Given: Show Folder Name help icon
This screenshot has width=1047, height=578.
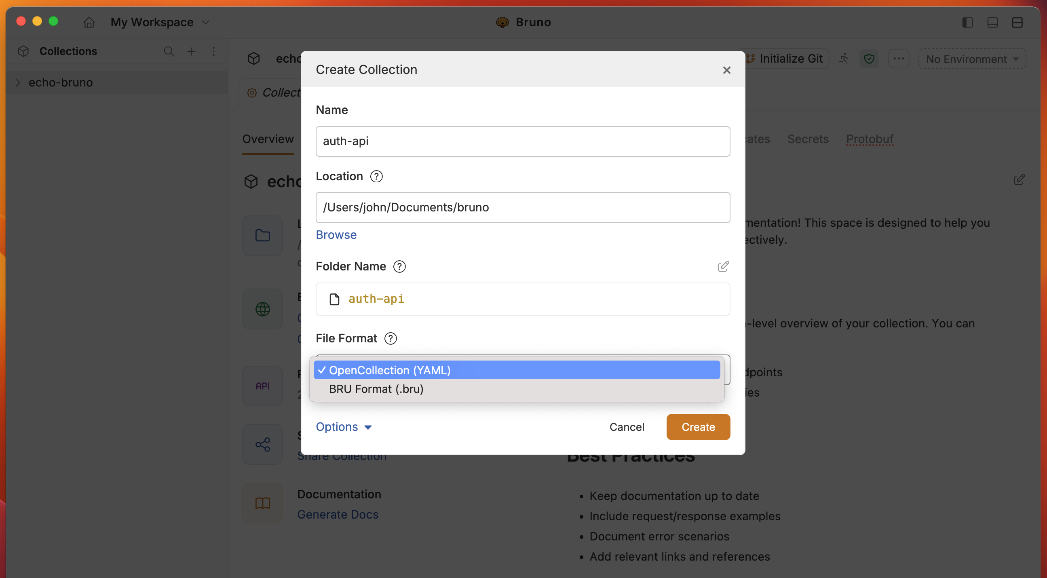Looking at the screenshot, I should click(399, 266).
